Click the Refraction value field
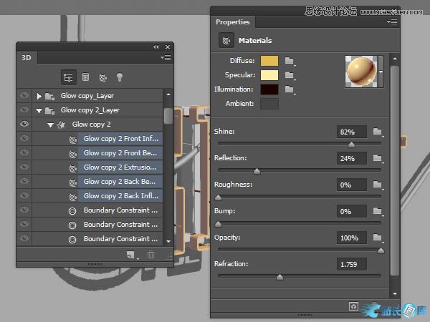The image size is (430, 322). 351,264
